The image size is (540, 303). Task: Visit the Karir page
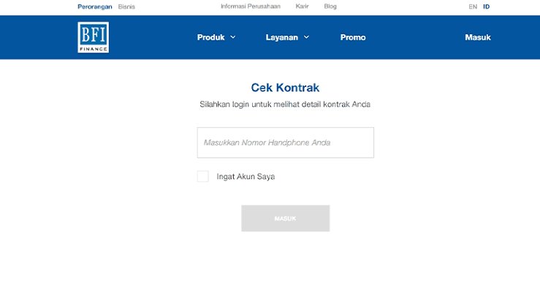coord(303,7)
